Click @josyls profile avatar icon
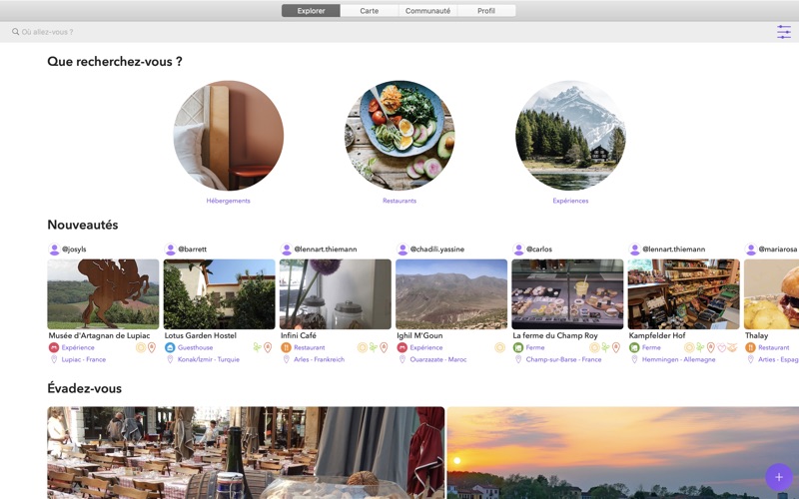This screenshot has width=799, height=499. tap(54, 249)
